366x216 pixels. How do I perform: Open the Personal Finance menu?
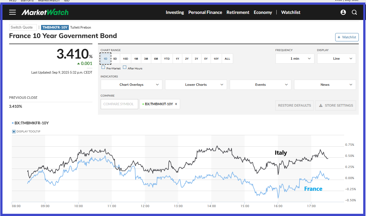(x=205, y=12)
